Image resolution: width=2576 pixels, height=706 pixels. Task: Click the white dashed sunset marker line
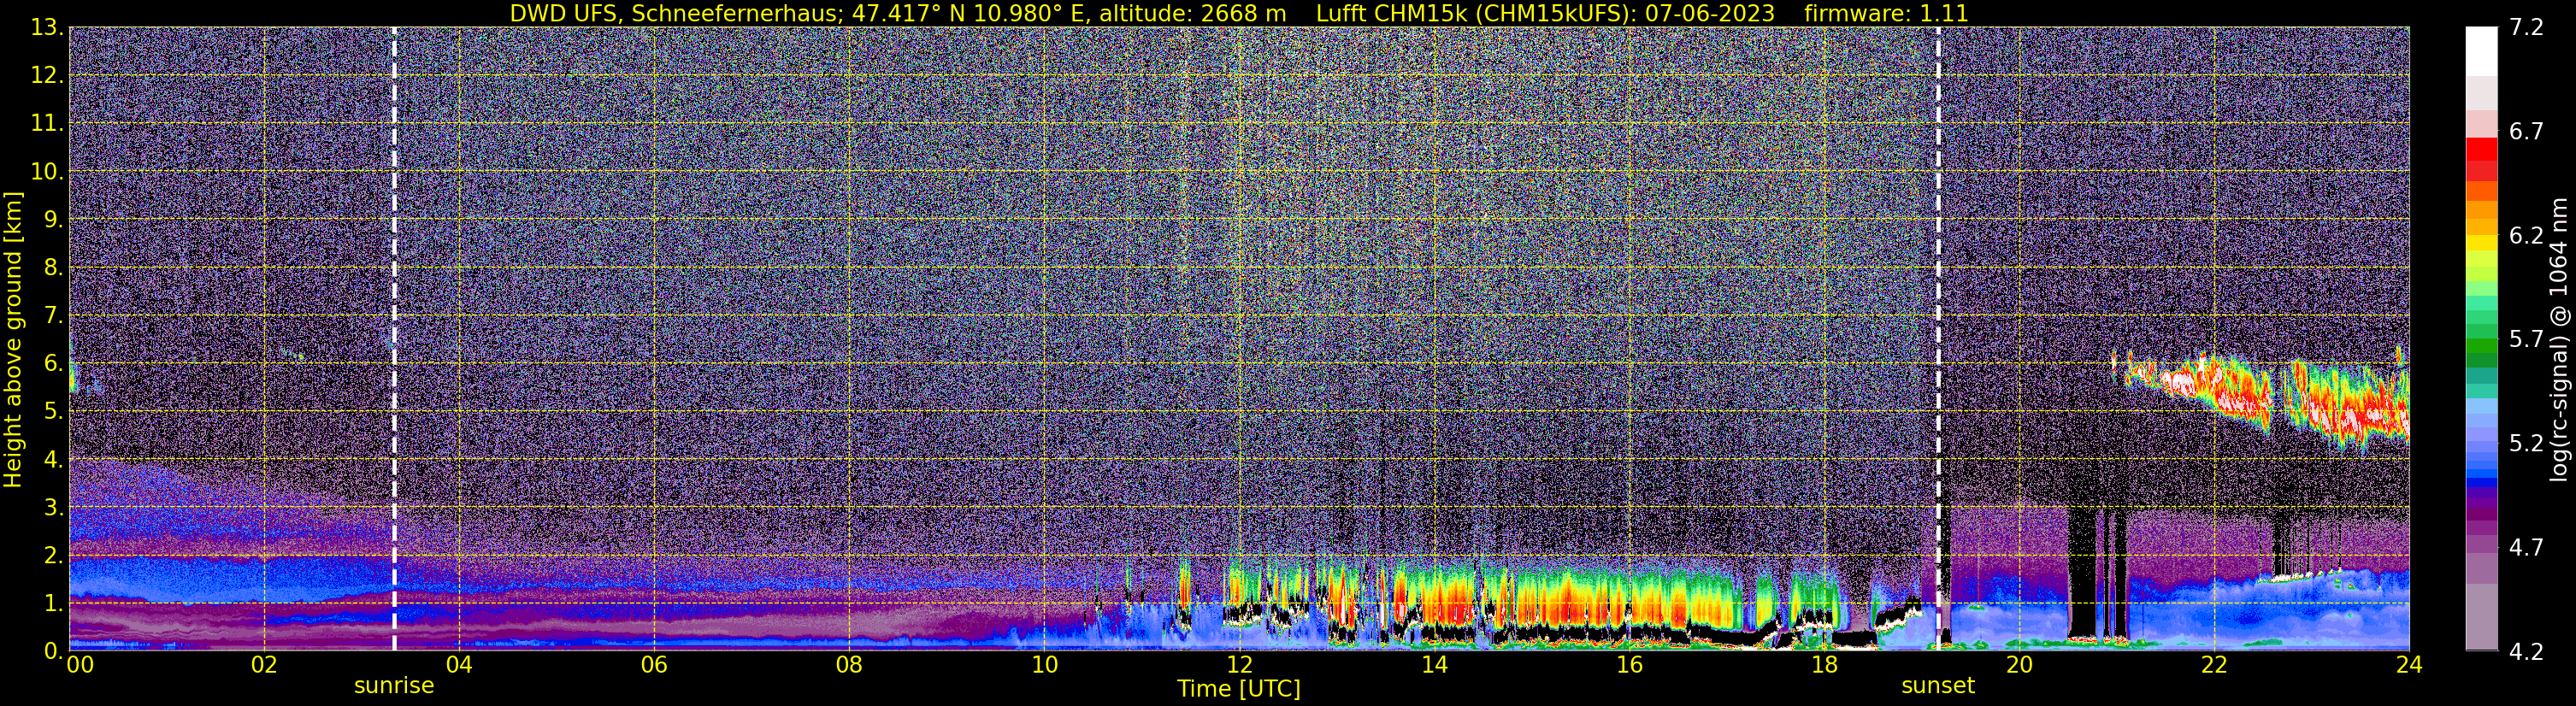coord(1938,339)
